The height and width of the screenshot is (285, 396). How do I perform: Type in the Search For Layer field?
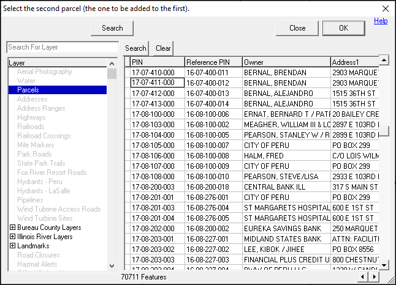pos(62,47)
